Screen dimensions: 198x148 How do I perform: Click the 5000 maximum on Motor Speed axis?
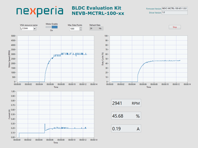click(13, 36)
